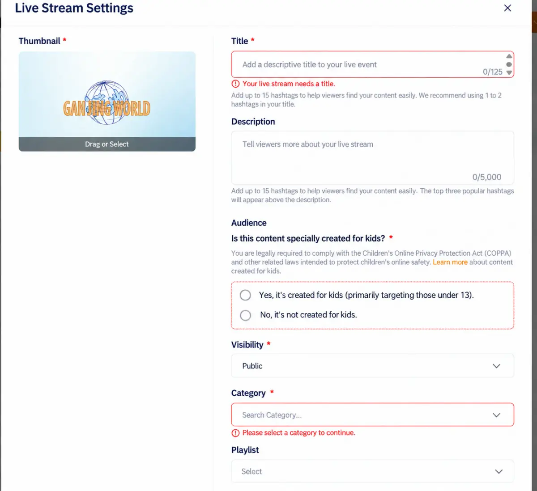
Task: Click chevron arrow in Visibility field
Action: pyautogui.click(x=496, y=366)
